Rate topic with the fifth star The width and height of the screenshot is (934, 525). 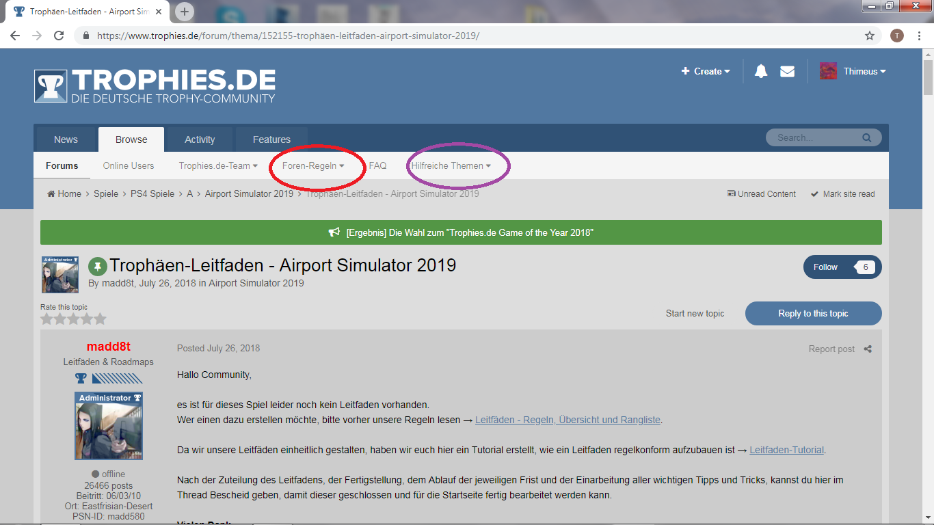pyautogui.click(x=100, y=319)
